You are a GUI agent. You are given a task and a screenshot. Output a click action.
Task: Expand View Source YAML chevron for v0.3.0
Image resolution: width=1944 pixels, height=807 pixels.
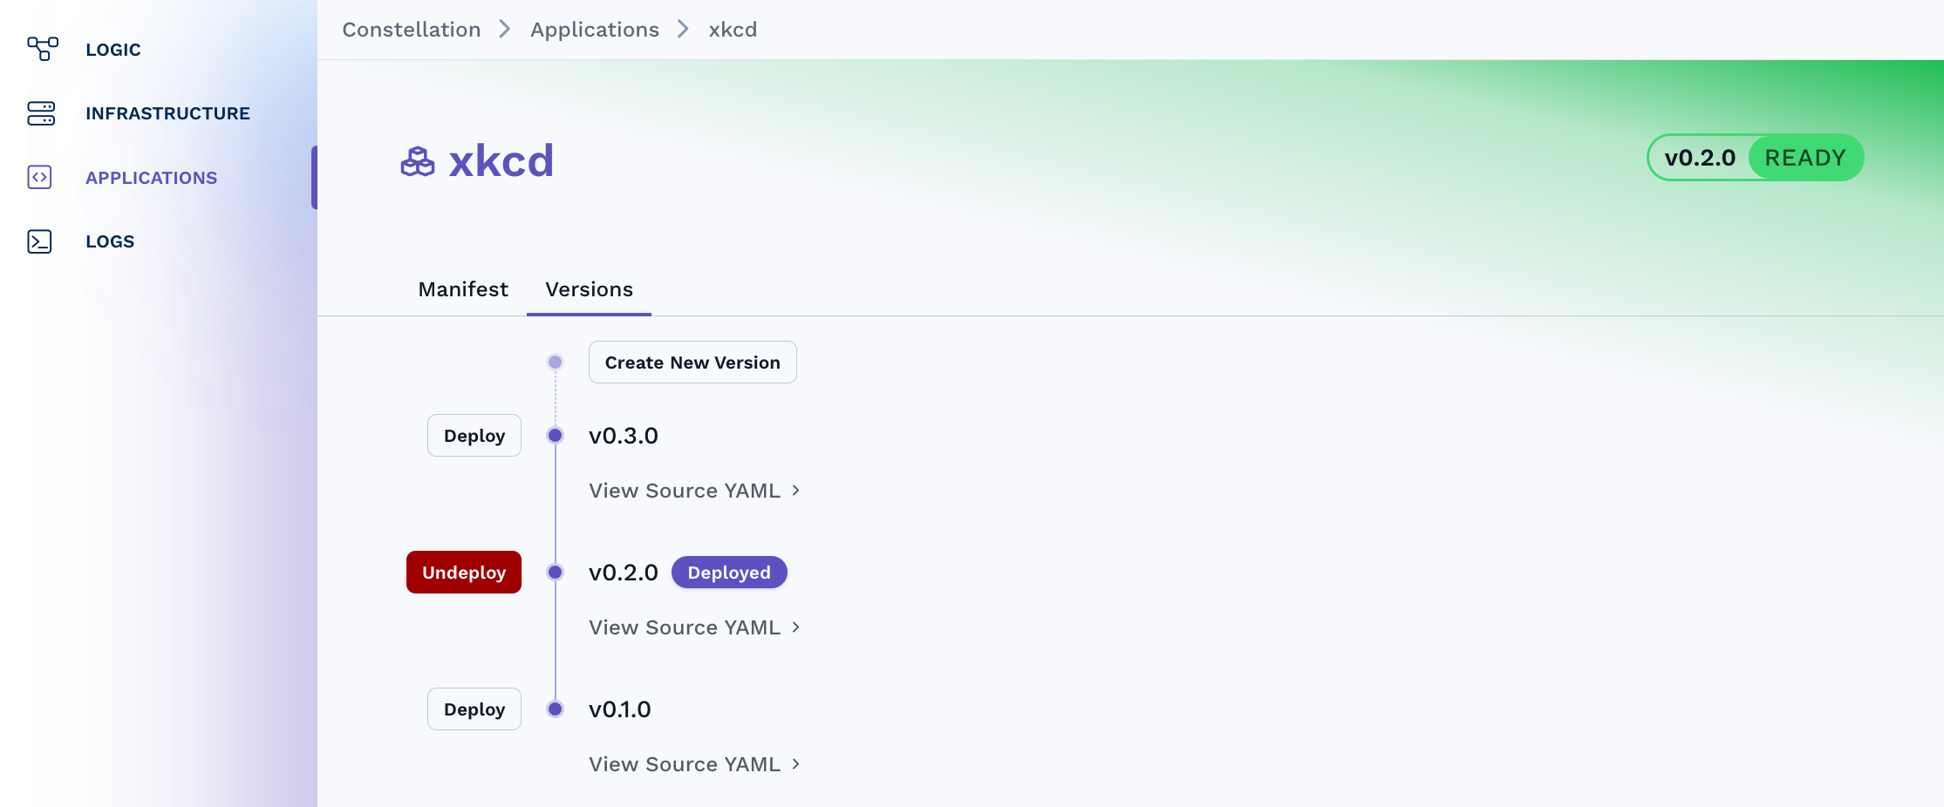coord(795,491)
